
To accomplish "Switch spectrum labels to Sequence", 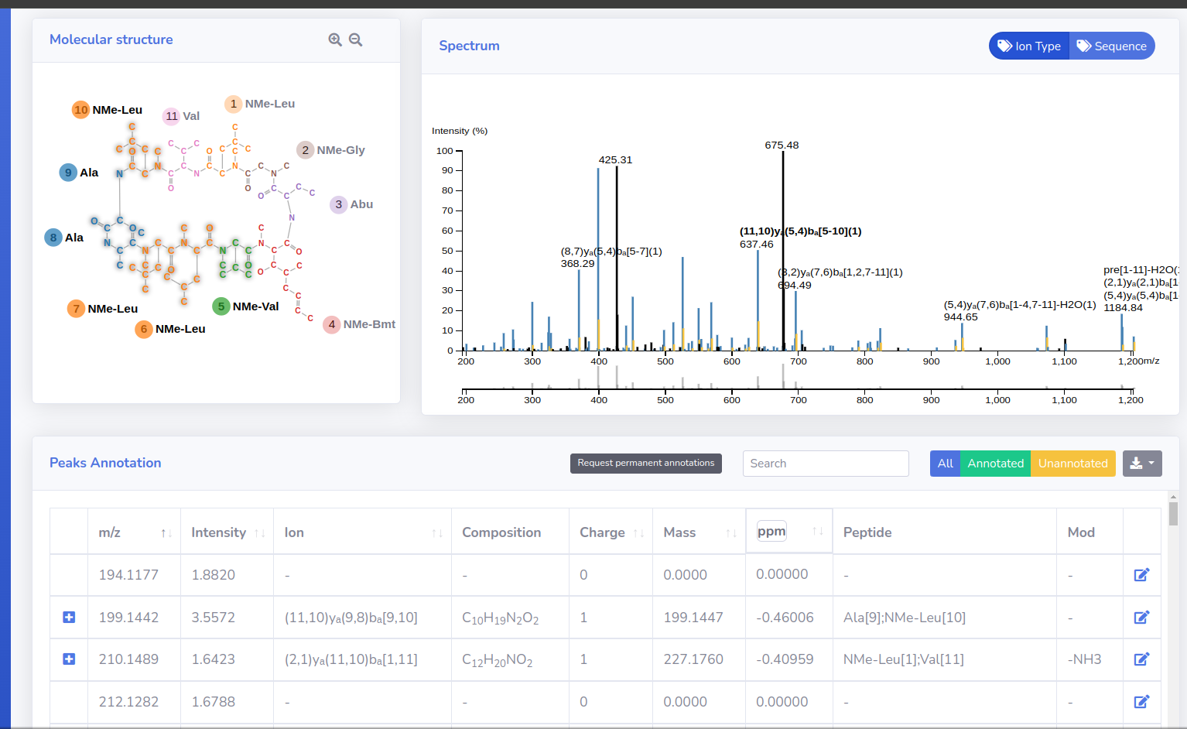I will (1112, 46).
